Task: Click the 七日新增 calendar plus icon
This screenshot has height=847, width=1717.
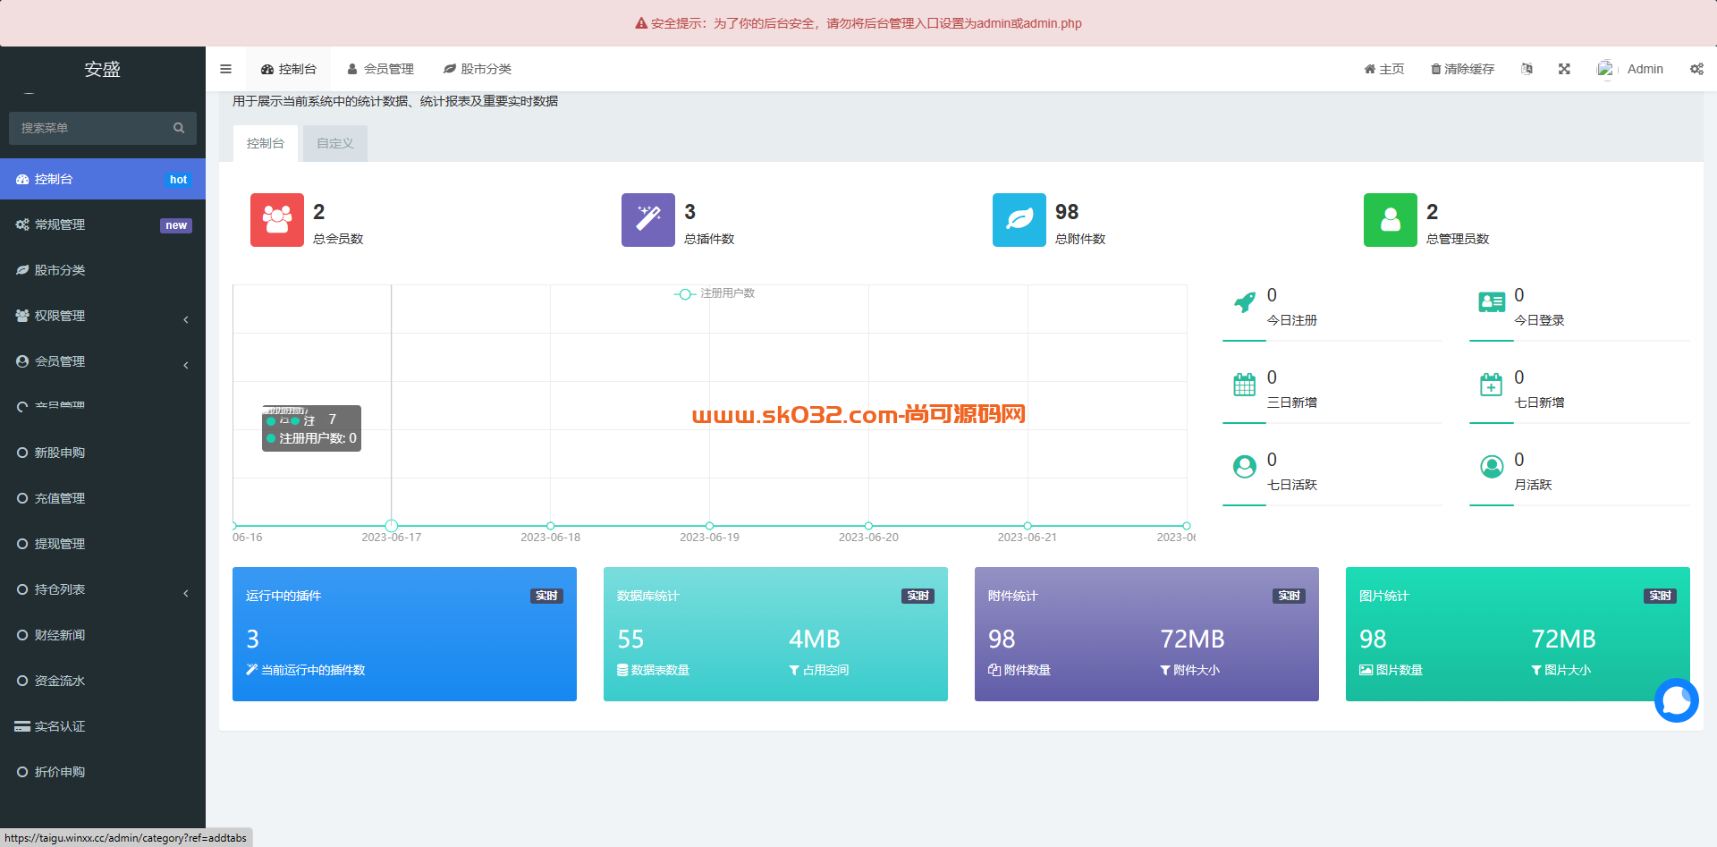Action: 1492,385
